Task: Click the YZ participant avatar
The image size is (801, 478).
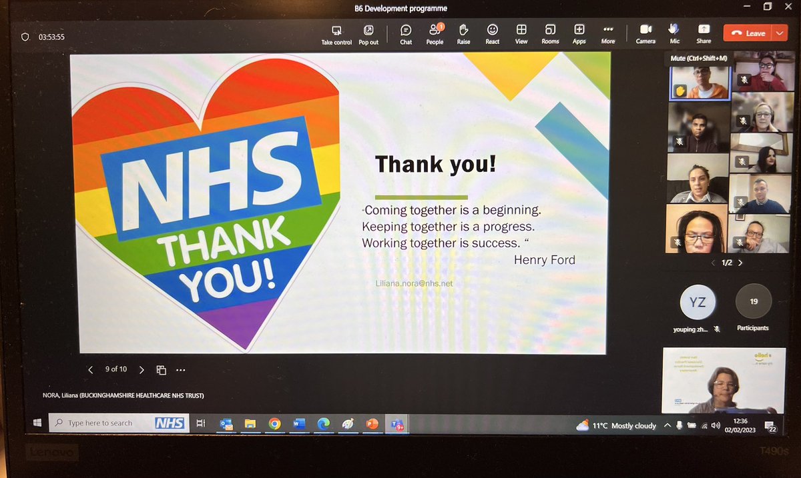Action: pyautogui.click(x=698, y=303)
